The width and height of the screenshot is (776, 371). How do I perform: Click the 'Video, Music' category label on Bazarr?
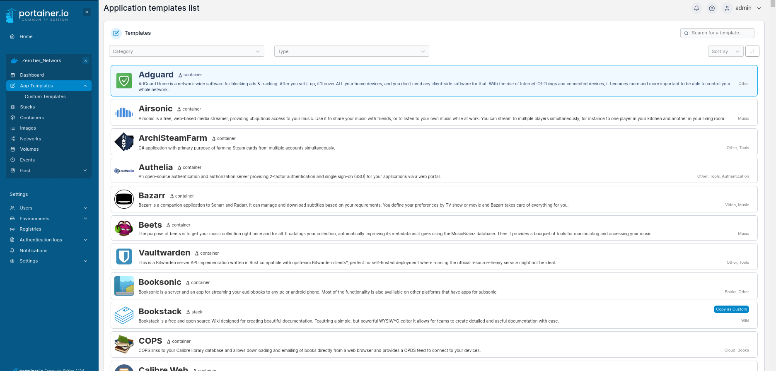tap(737, 205)
